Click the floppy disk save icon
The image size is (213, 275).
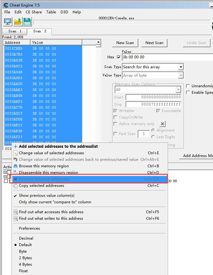[x=27, y=21]
